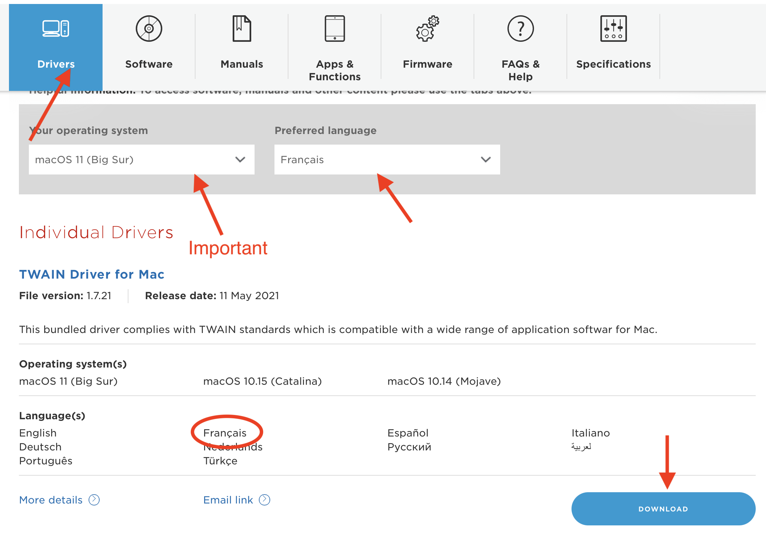The height and width of the screenshot is (536, 766).
Task: Click the Manuals document icon
Action: coord(242,28)
